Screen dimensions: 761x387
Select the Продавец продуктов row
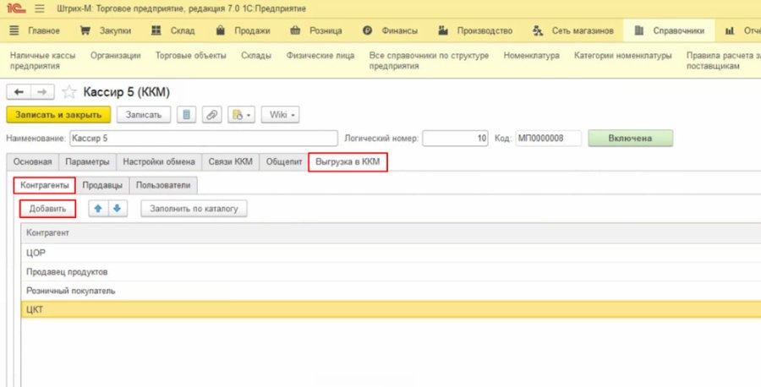pyautogui.click(x=391, y=272)
